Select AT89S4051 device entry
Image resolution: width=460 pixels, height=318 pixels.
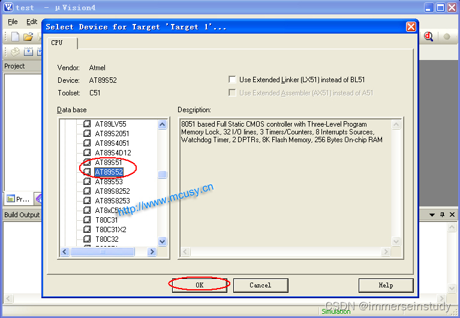[x=112, y=143]
